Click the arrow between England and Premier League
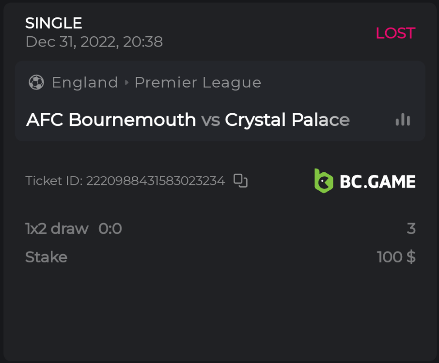The height and width of the screenshot is (363, 439). click(x=126, y=83)
